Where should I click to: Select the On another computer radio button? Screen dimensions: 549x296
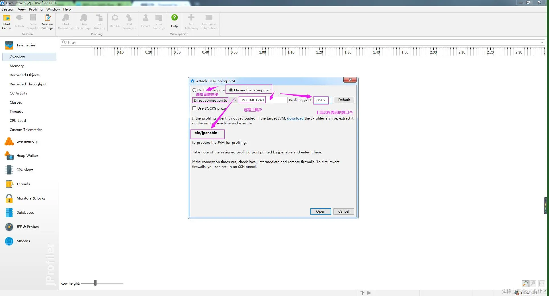point(231,90)
